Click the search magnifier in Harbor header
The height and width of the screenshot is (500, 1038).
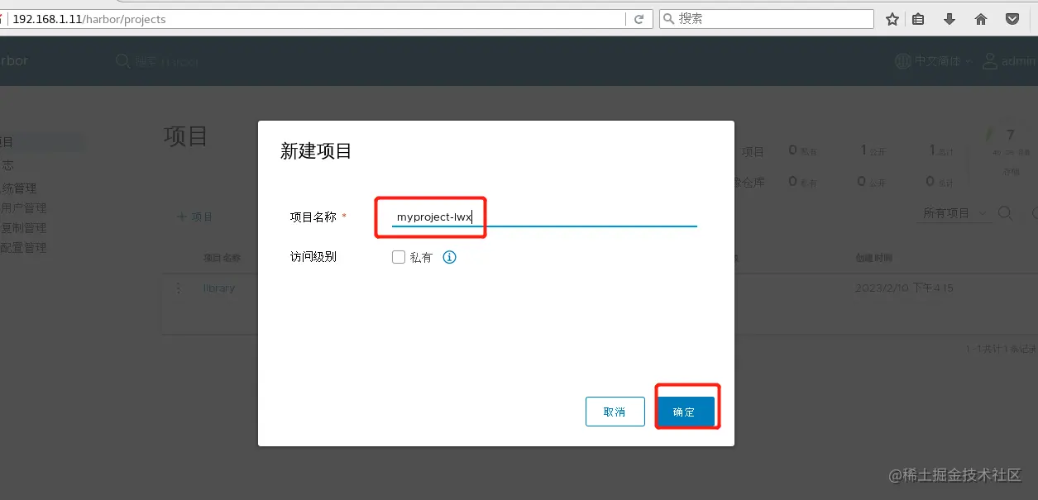pos(122,61)
